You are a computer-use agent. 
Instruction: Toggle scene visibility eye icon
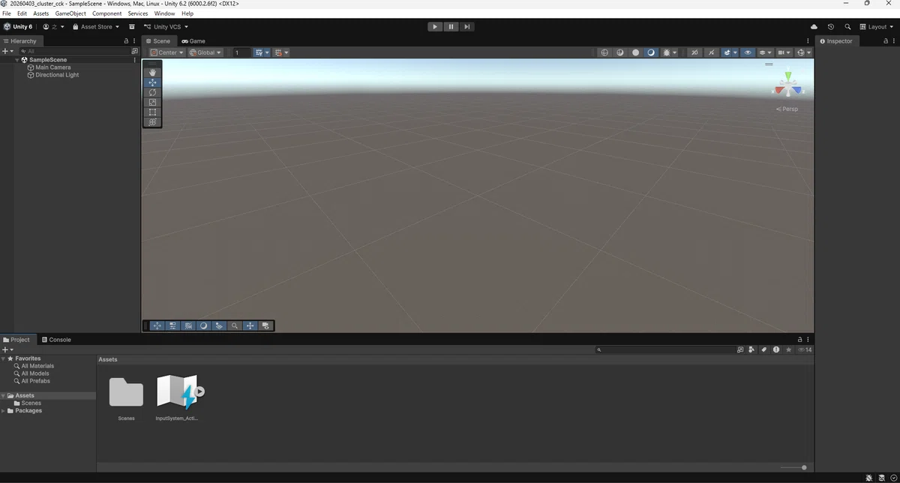click(748, 52)
